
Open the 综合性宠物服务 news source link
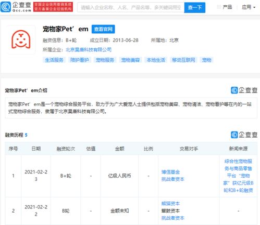238,176
